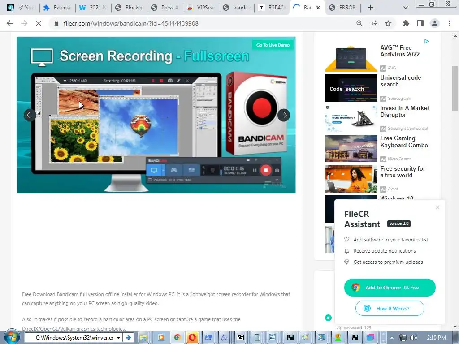The image size is (459, 344).
Task: Open the media player taskbar icon
Action: point(161,338)
